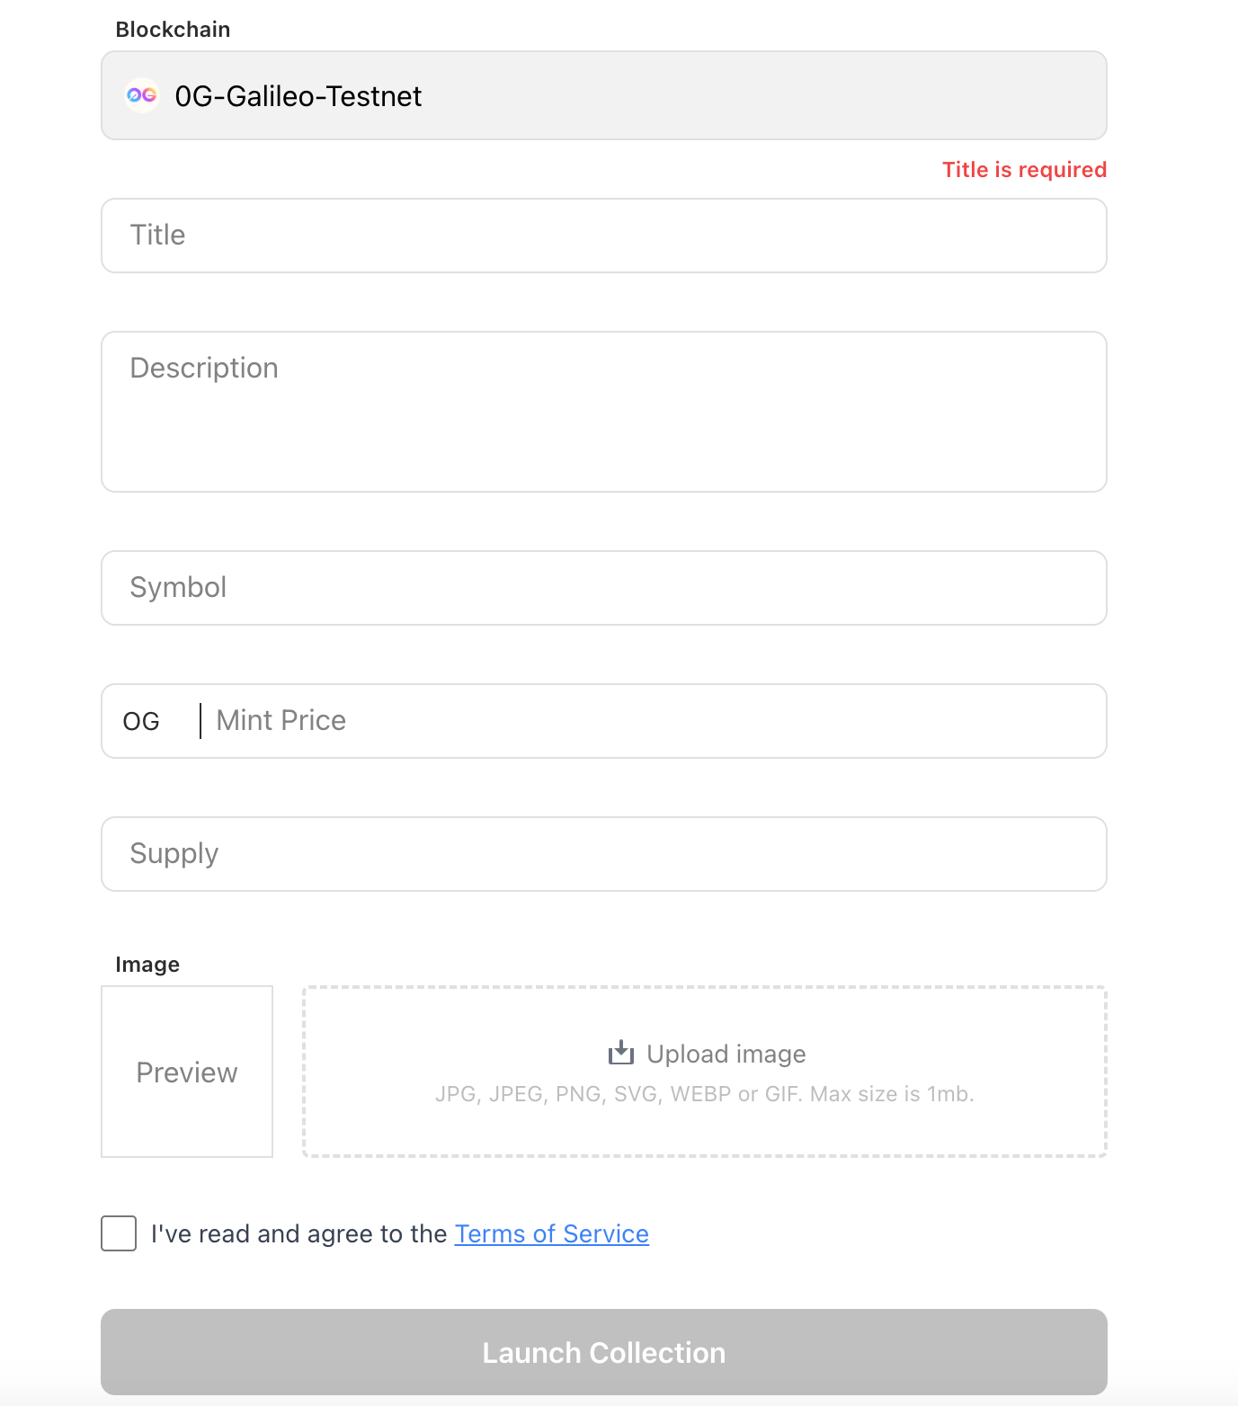This screenshot has width=1238, height=1406.
Task: Focus the Title input field
Action: (604, 236)
